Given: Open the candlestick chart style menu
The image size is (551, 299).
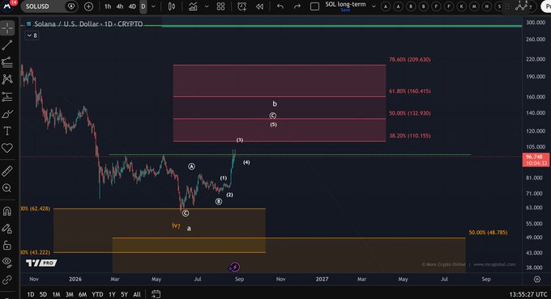Looking at the screenshot, I should 172,6.
